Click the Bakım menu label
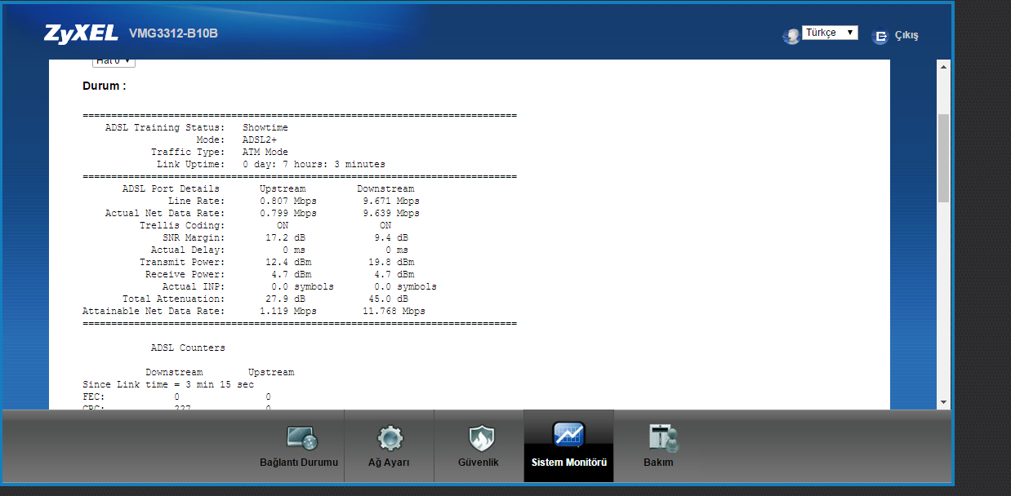1011x496 pixels. point(658,463)
